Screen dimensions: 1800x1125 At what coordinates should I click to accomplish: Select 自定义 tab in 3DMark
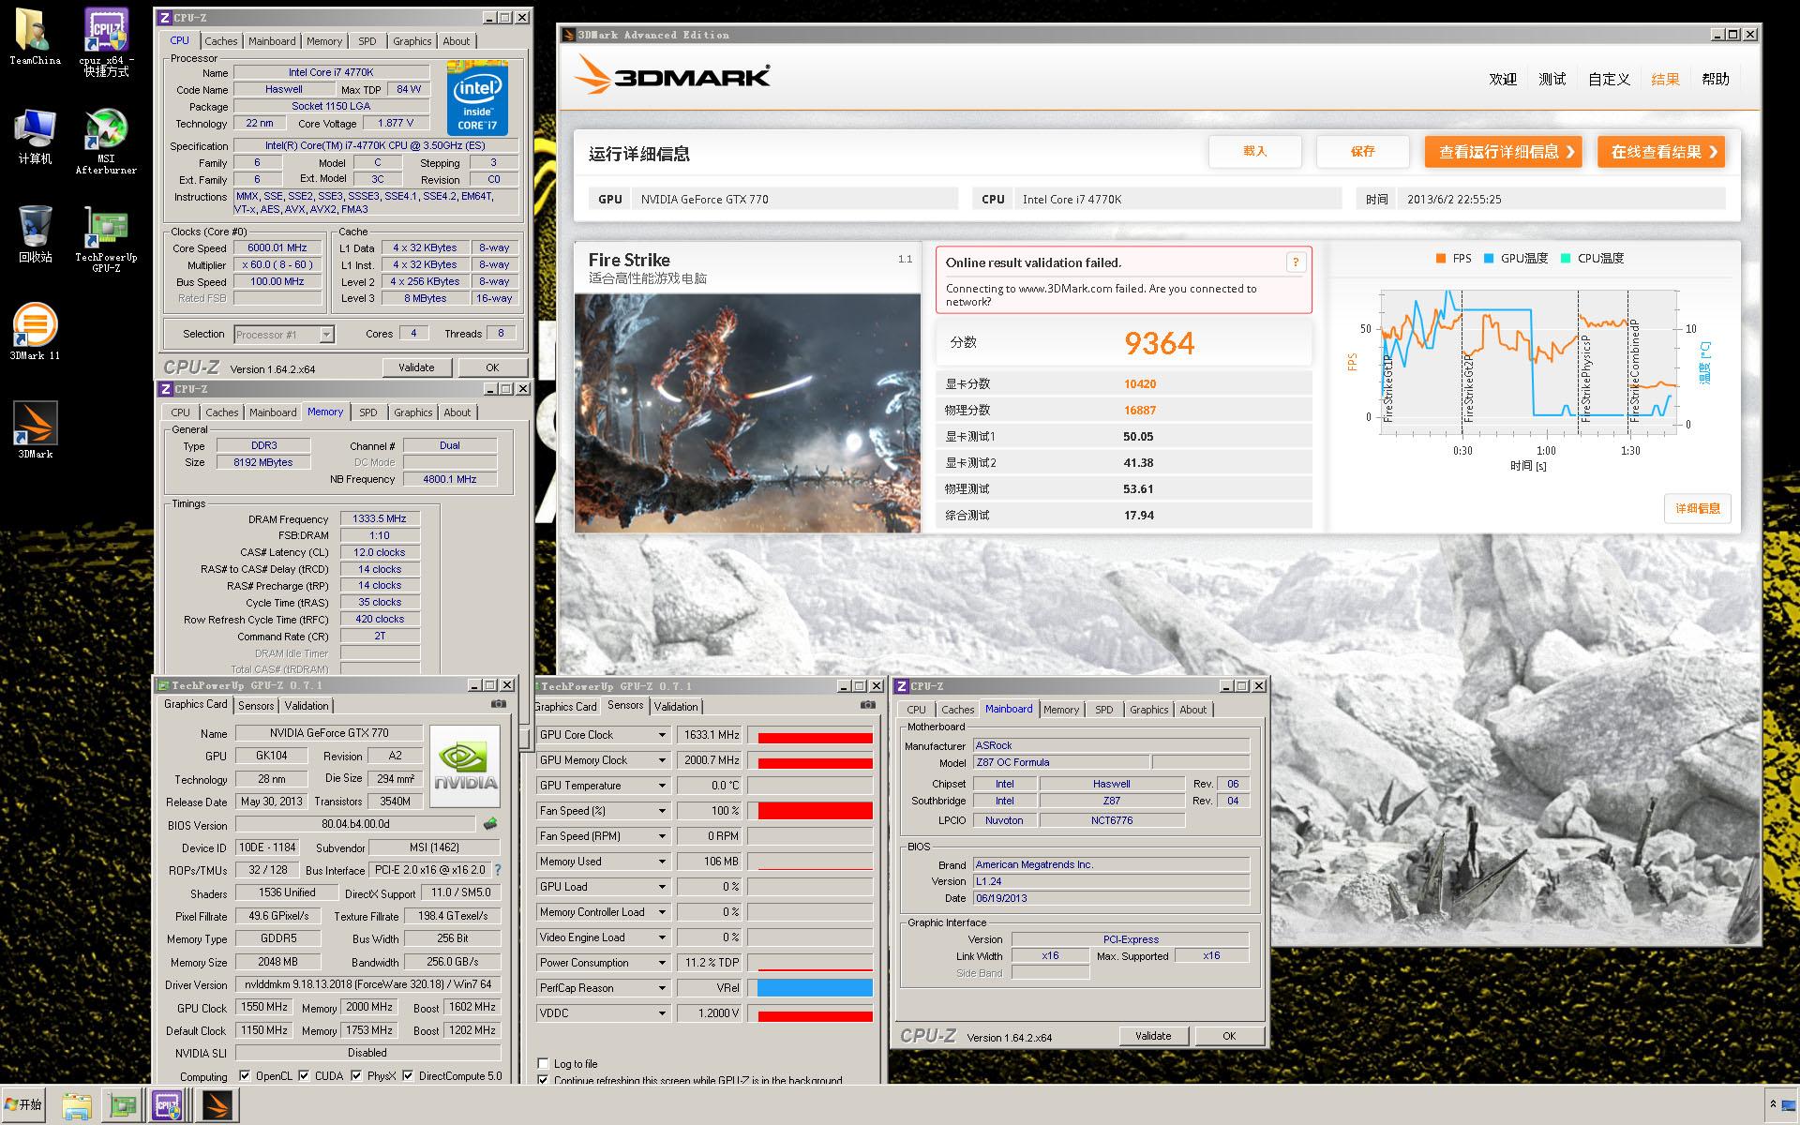[x=1609, y=79]
